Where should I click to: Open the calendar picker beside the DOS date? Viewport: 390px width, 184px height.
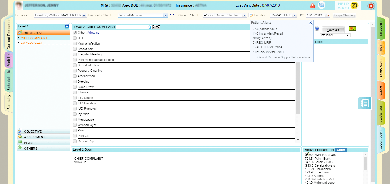pos(327,15)
